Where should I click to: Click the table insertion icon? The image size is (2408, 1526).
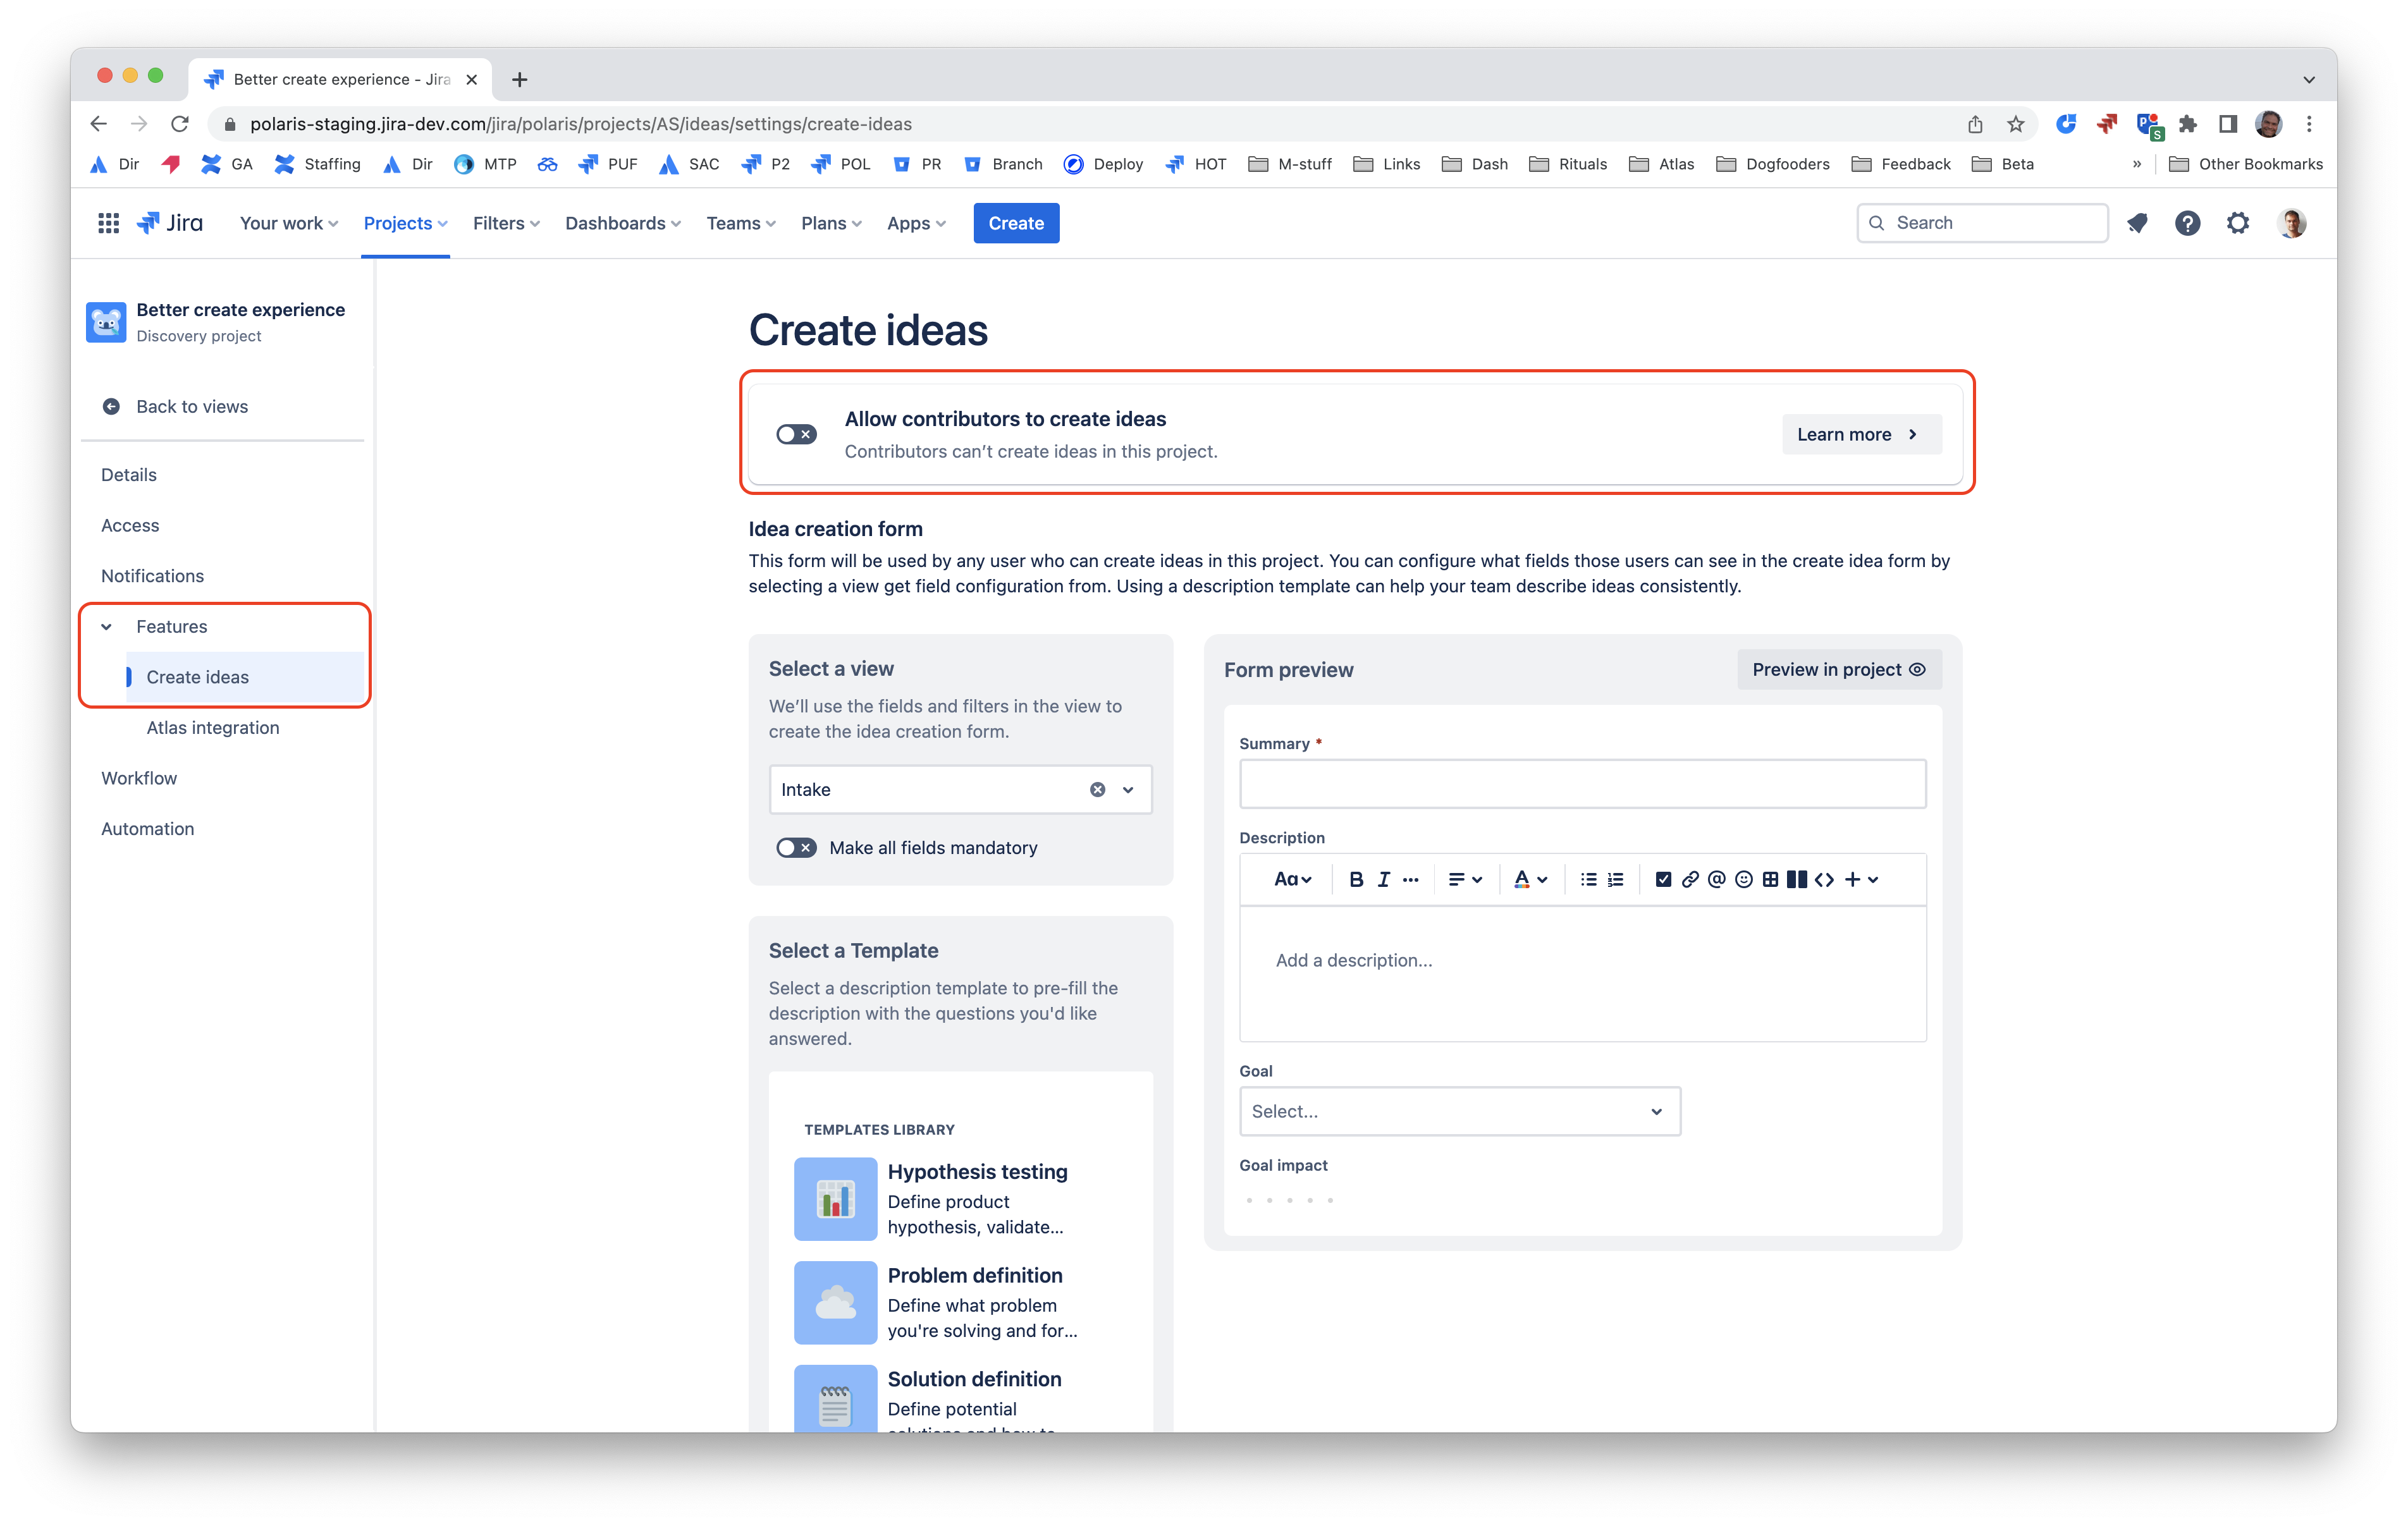tap(1771, 879)
